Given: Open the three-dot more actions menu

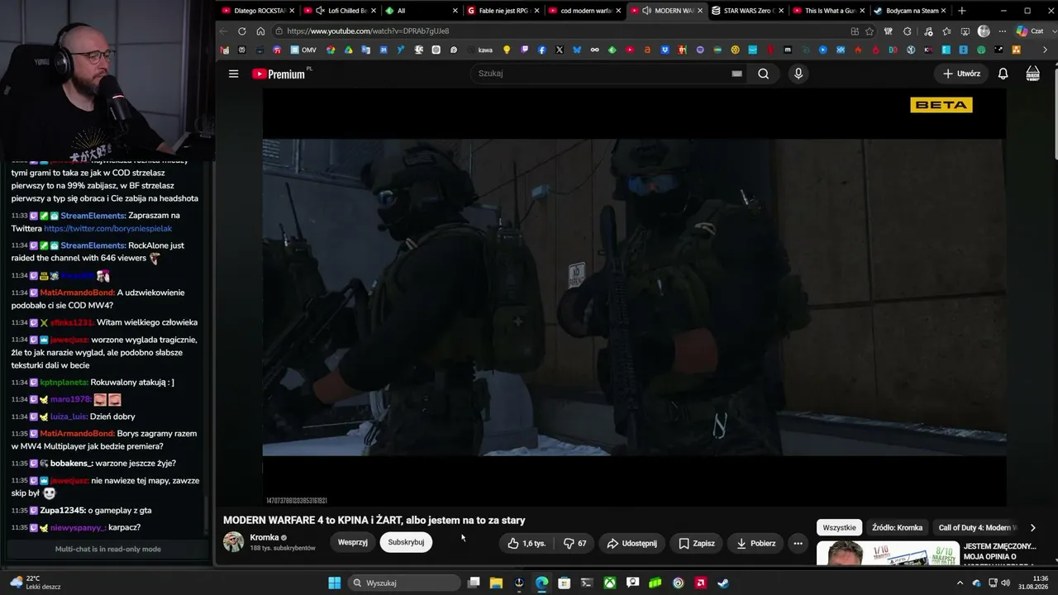Looking at the screenshot, I should [x=798, y=543].
